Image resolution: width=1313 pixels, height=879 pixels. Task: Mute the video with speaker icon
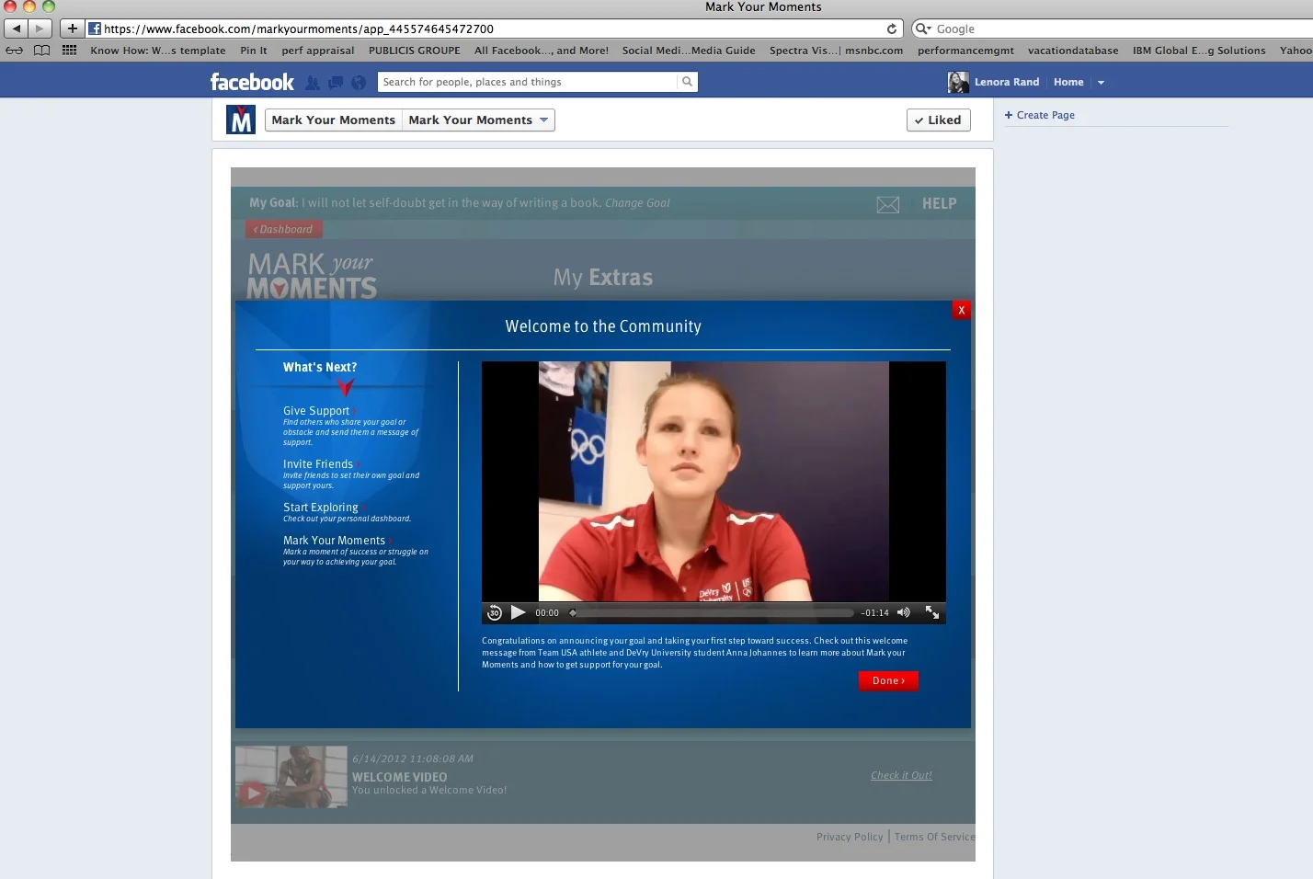[904, 612]
